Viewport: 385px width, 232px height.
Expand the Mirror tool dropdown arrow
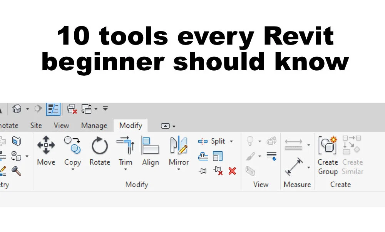[x=179, y=169]
